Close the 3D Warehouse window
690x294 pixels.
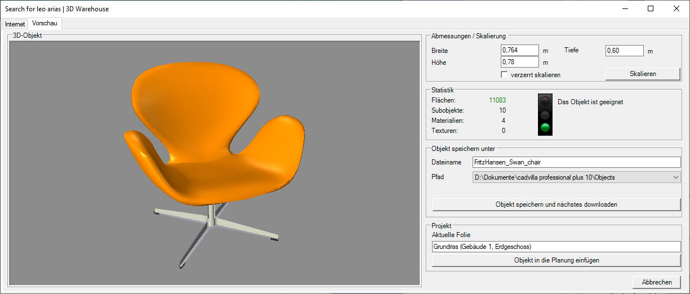[676, 8]
